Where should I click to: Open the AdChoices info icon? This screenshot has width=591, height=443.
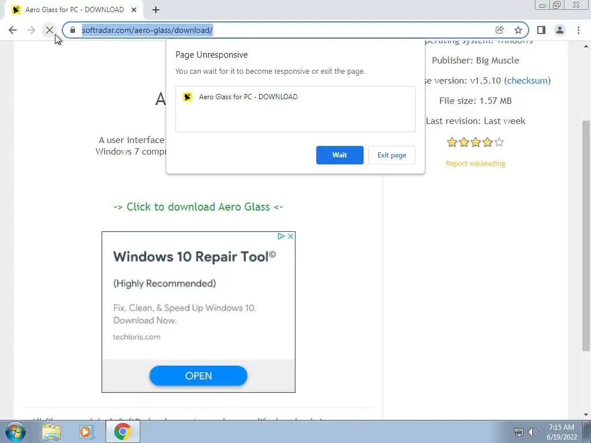[281, 236]
